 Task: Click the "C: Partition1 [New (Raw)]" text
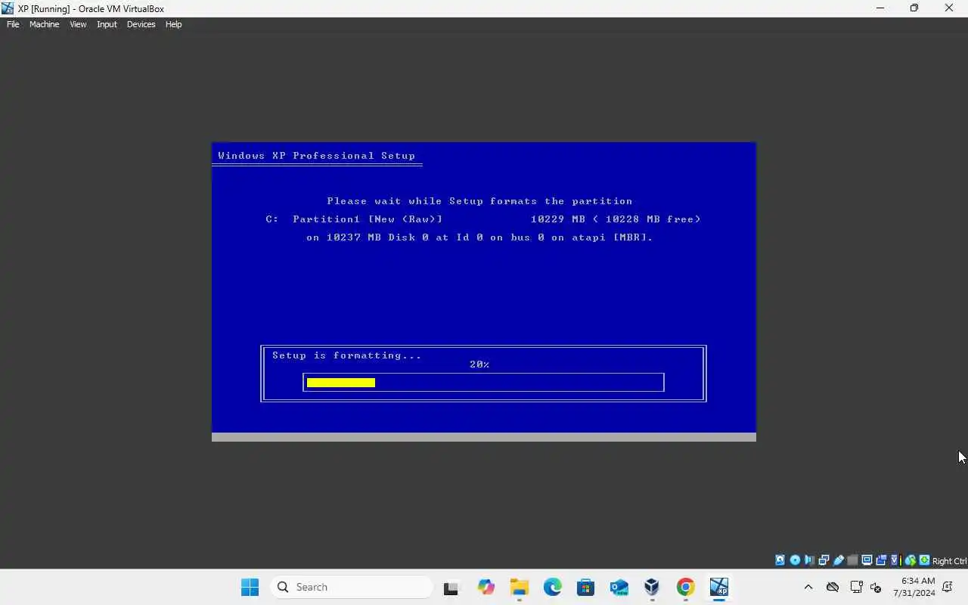point(354,219)
